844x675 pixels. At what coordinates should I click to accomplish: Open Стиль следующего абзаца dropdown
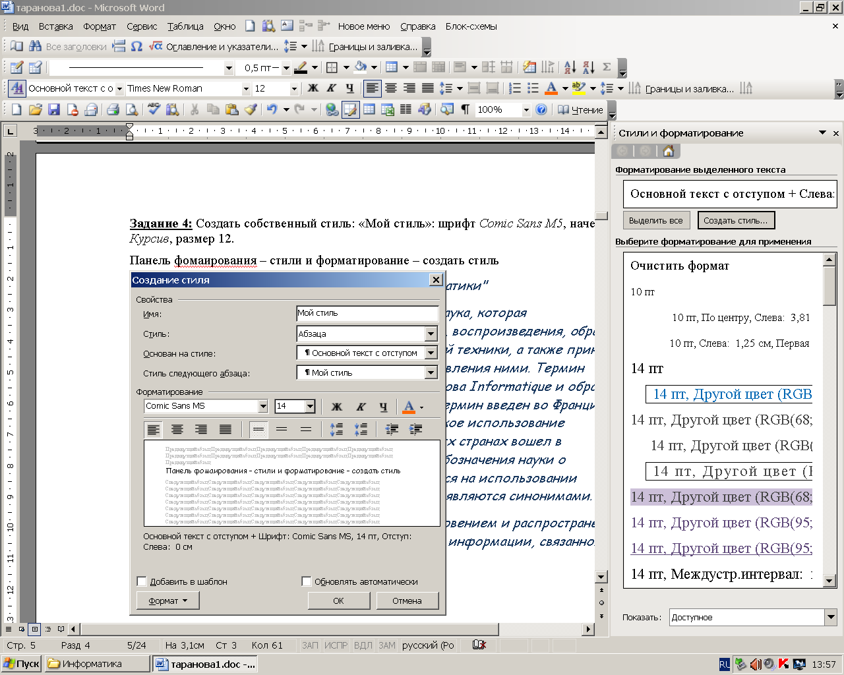pos(431,373)
